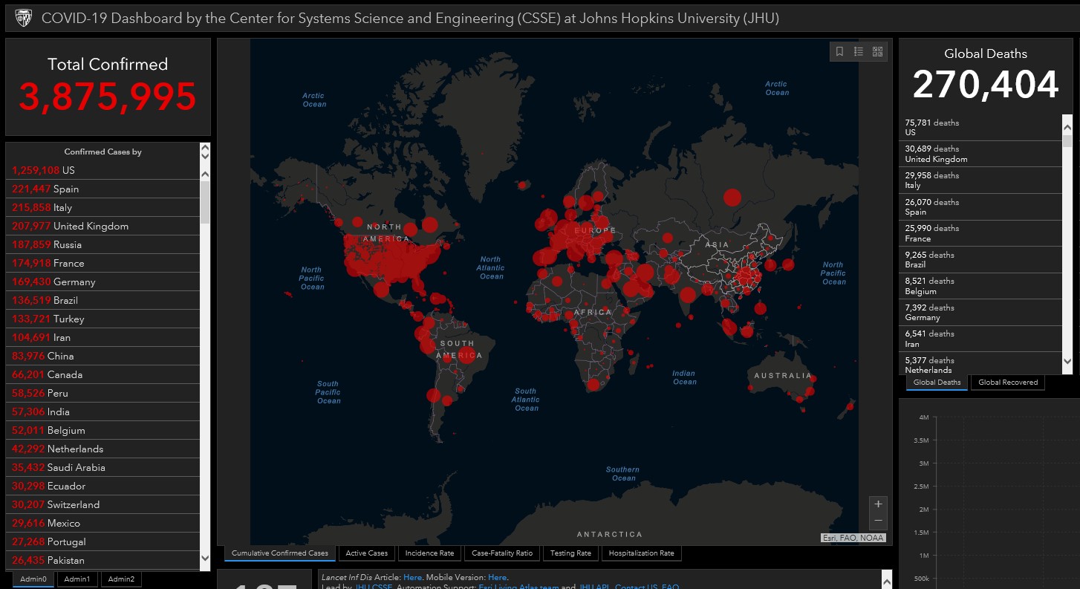Screen dimensions: 1080x589
Task: Select Iran row with 6,541 deaths
Action: coord(980,339)
